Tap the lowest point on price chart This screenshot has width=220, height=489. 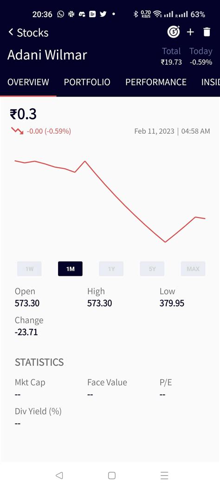click(x=165, y=242)
